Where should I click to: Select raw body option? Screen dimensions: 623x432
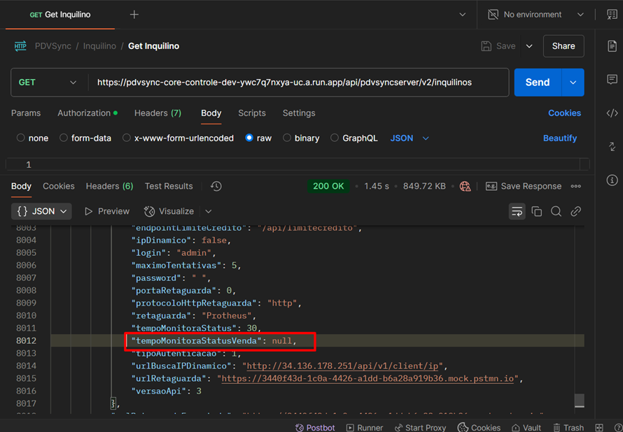pos(258,138)
